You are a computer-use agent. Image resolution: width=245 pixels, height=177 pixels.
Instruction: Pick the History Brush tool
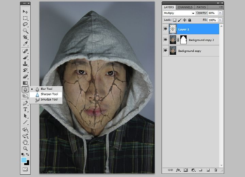point(25,70)
